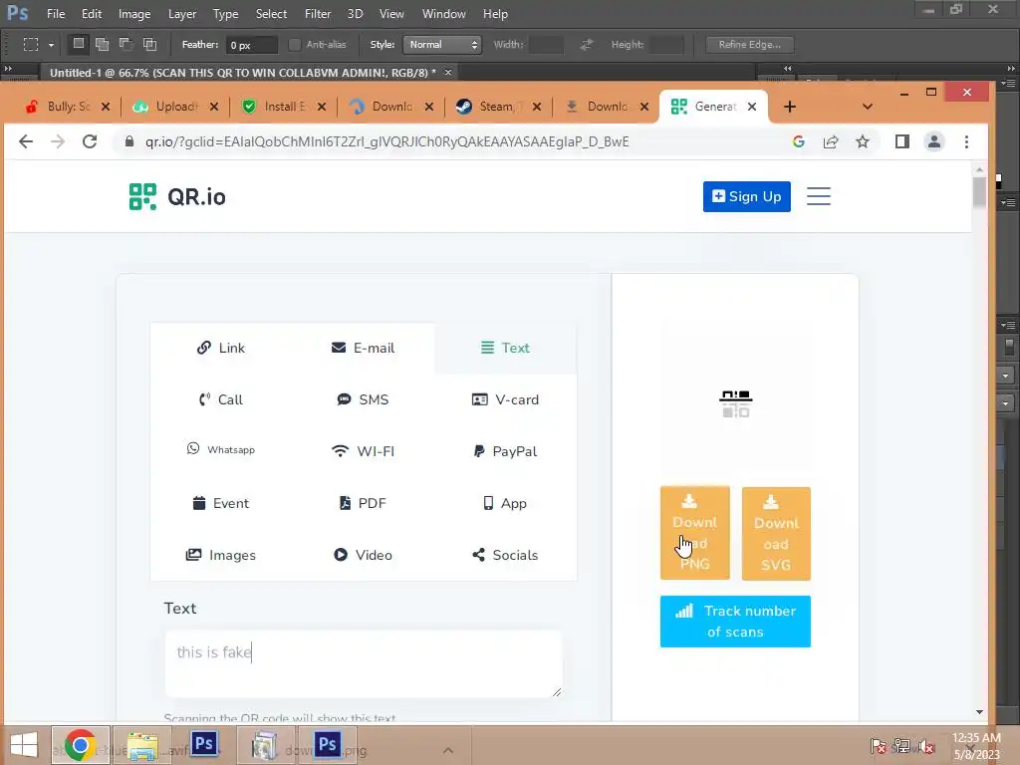The image size is (1020, 765).
Task: Pick the SMS QR type
Action: pyautogui.click(x=363, y=399)
